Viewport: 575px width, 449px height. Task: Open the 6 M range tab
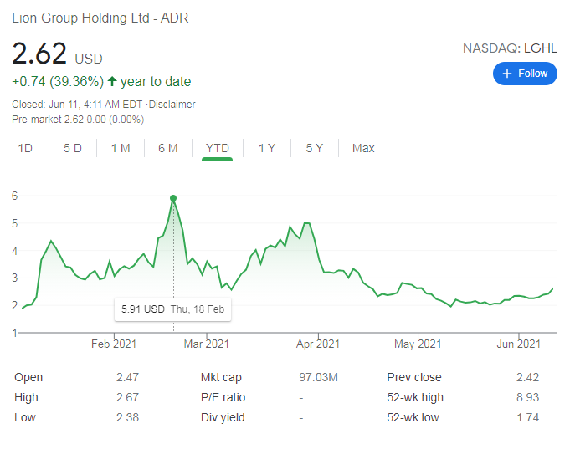(x=168, y=148)
